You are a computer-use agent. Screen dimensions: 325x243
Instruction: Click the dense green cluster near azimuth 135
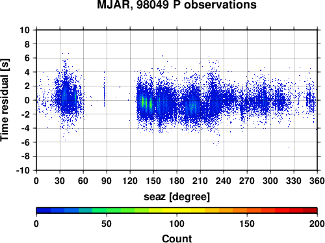pyautogui.click(x=142, y=102)
